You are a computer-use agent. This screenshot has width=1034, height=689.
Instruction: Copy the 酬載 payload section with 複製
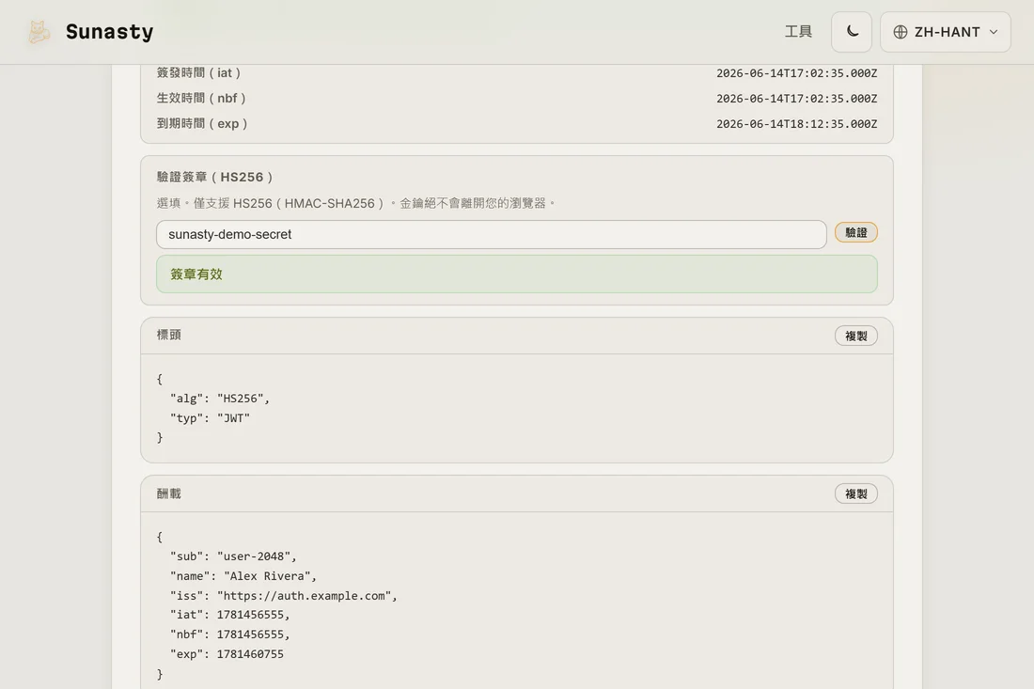pos(855,493)
